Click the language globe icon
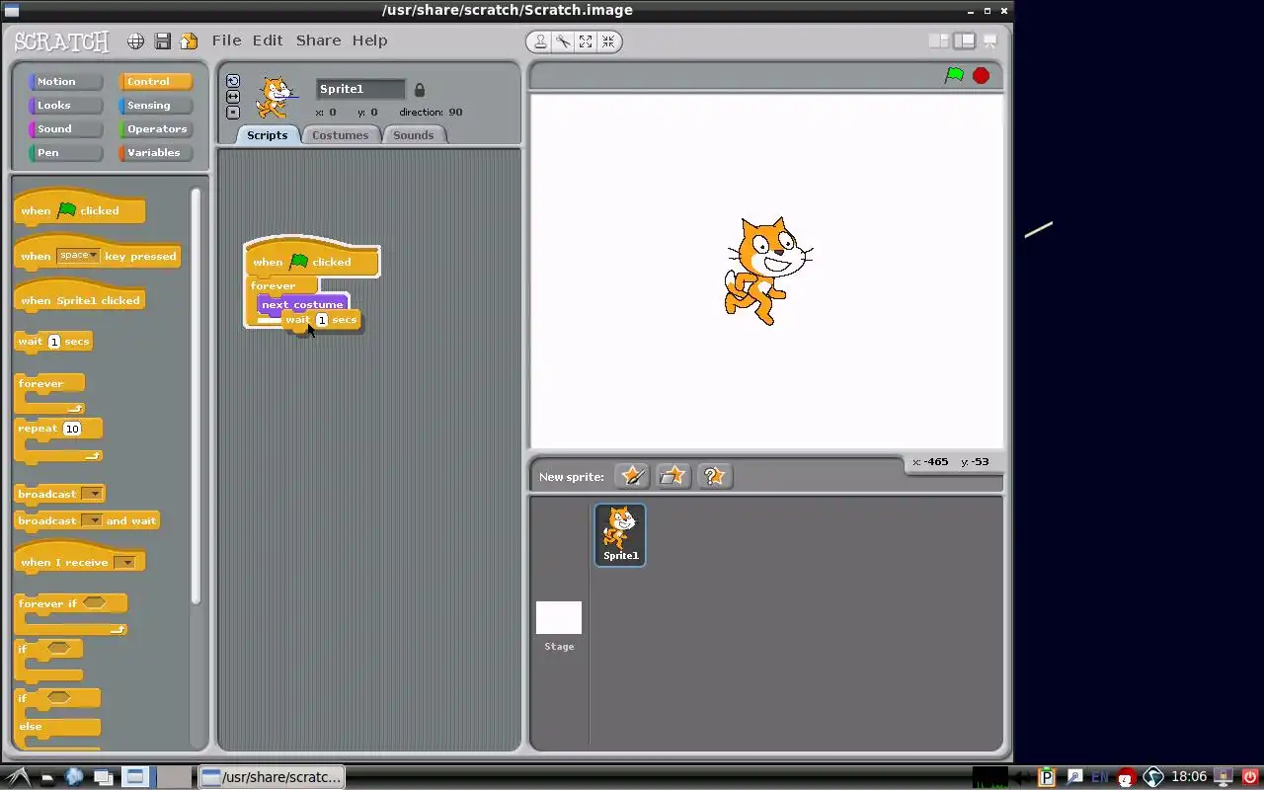Image resolution: width=1264 pixels, height=790 pixels. [x=135, y=40]
